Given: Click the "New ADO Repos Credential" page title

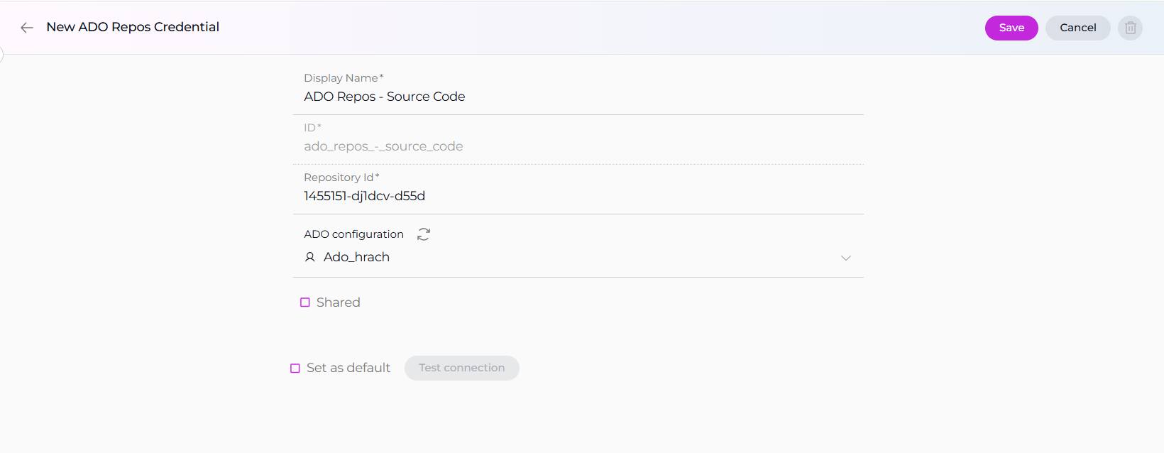Looking at the screenshot, I should (x=133, y=27).
